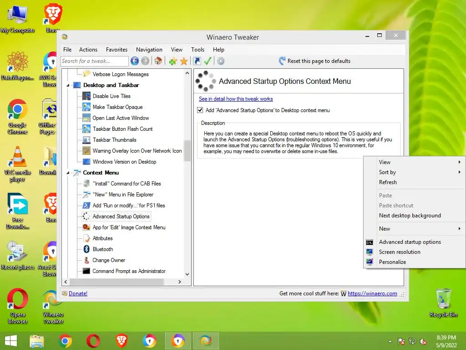Click the muted volume tray icon
466x350 pixels.
[423, 341]
